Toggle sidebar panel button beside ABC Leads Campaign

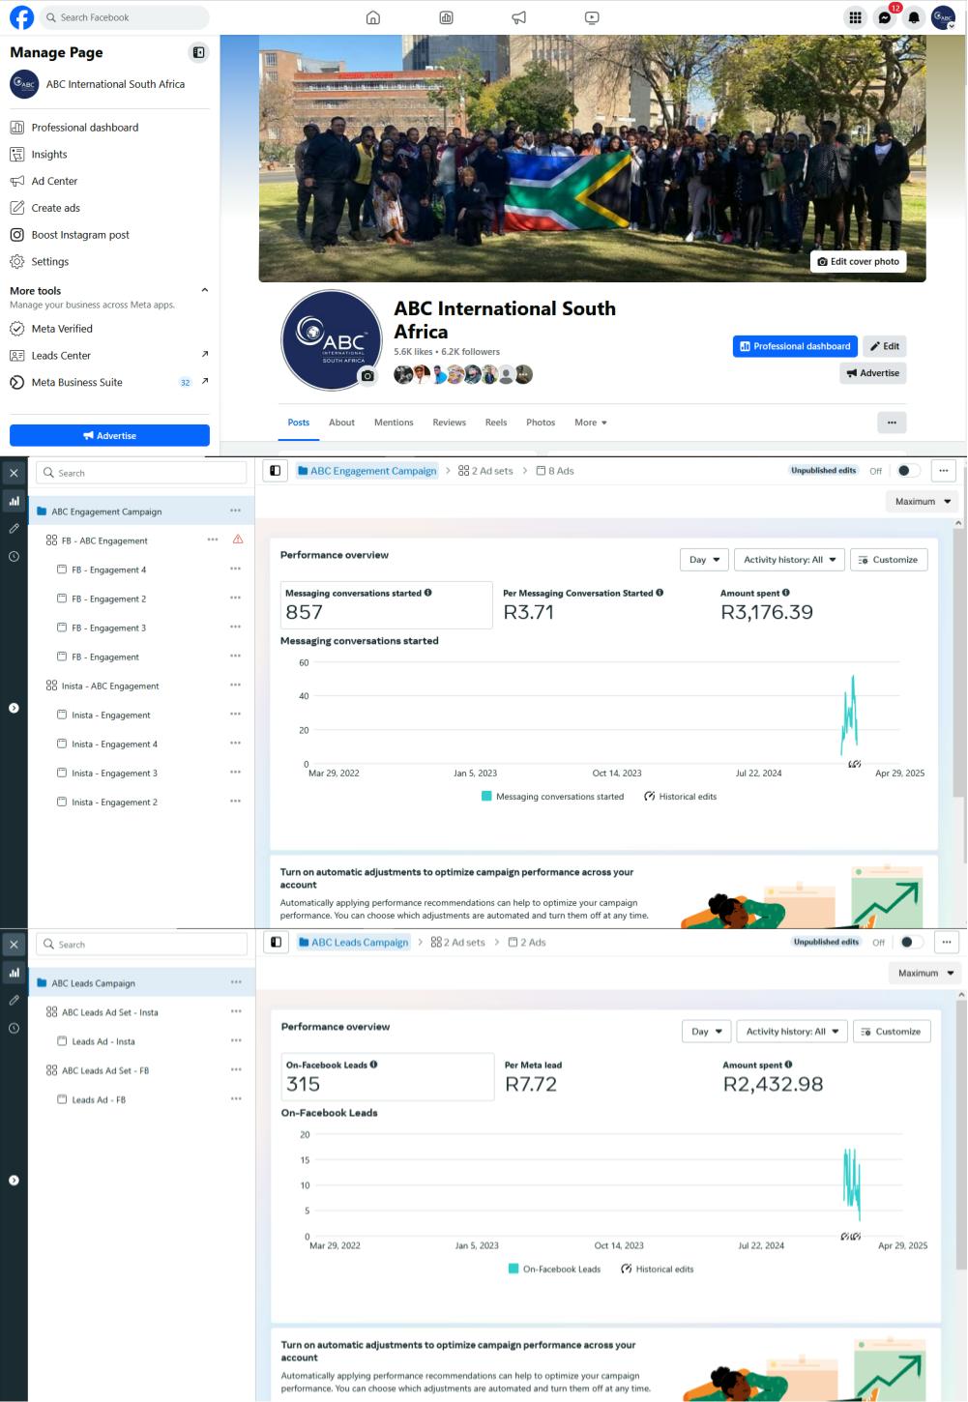(276, 942)
